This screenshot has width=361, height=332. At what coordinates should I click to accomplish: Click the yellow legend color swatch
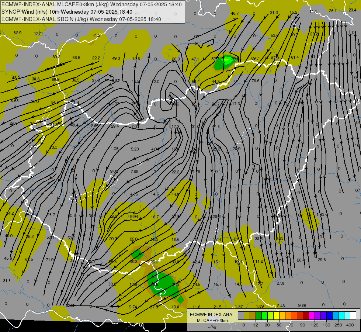[277, 315]
